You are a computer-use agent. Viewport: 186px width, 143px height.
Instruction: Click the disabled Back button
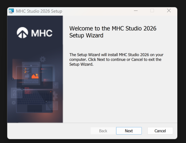[x=103, y=131]
